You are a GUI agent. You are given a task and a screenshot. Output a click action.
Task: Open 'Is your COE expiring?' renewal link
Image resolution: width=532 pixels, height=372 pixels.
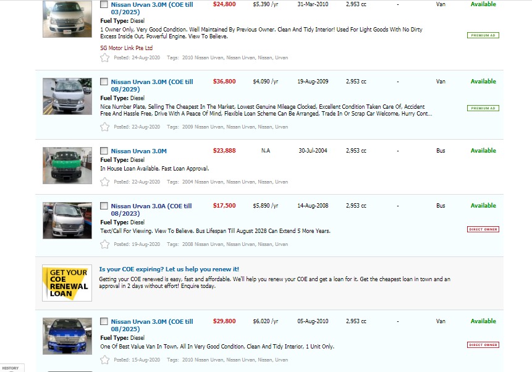[x=169, y=269]
